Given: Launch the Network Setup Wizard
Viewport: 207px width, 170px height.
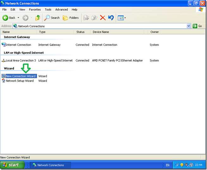Looking at the screenshot, I should (x=20, y=81).
